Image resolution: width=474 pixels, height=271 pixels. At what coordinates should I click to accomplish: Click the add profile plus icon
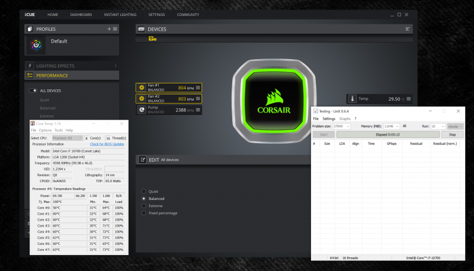tap(108, 28)
